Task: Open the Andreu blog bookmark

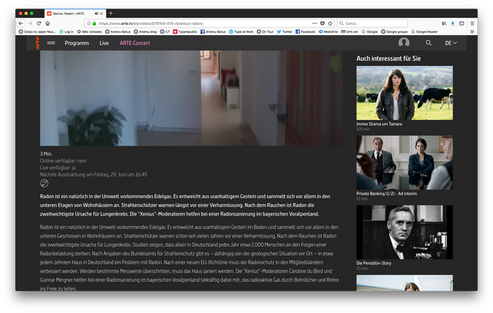Action: (145, 32)
